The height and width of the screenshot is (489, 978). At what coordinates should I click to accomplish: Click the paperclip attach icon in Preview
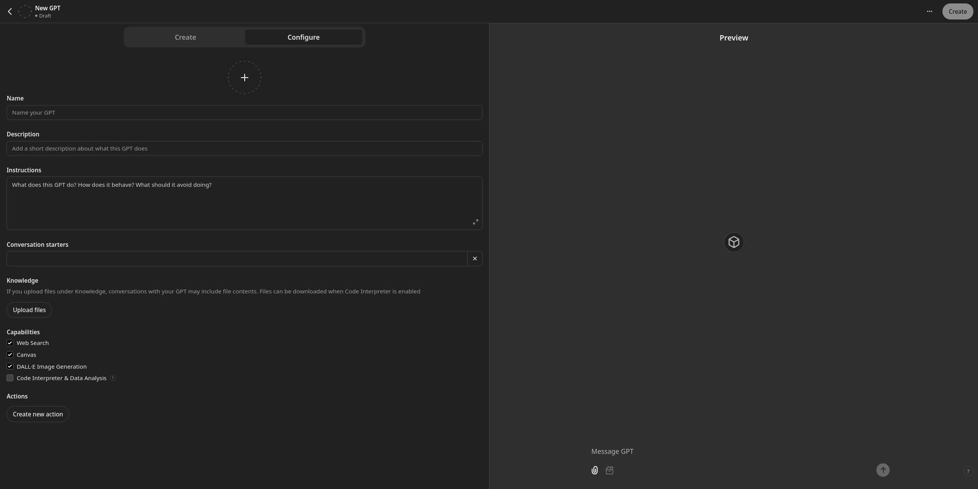594,470
